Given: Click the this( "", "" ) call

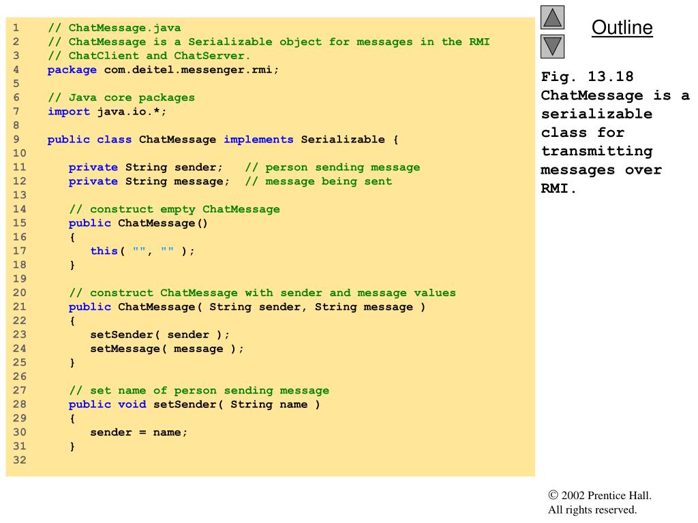Looking at the screenshot, I should (x=142, y=251).
